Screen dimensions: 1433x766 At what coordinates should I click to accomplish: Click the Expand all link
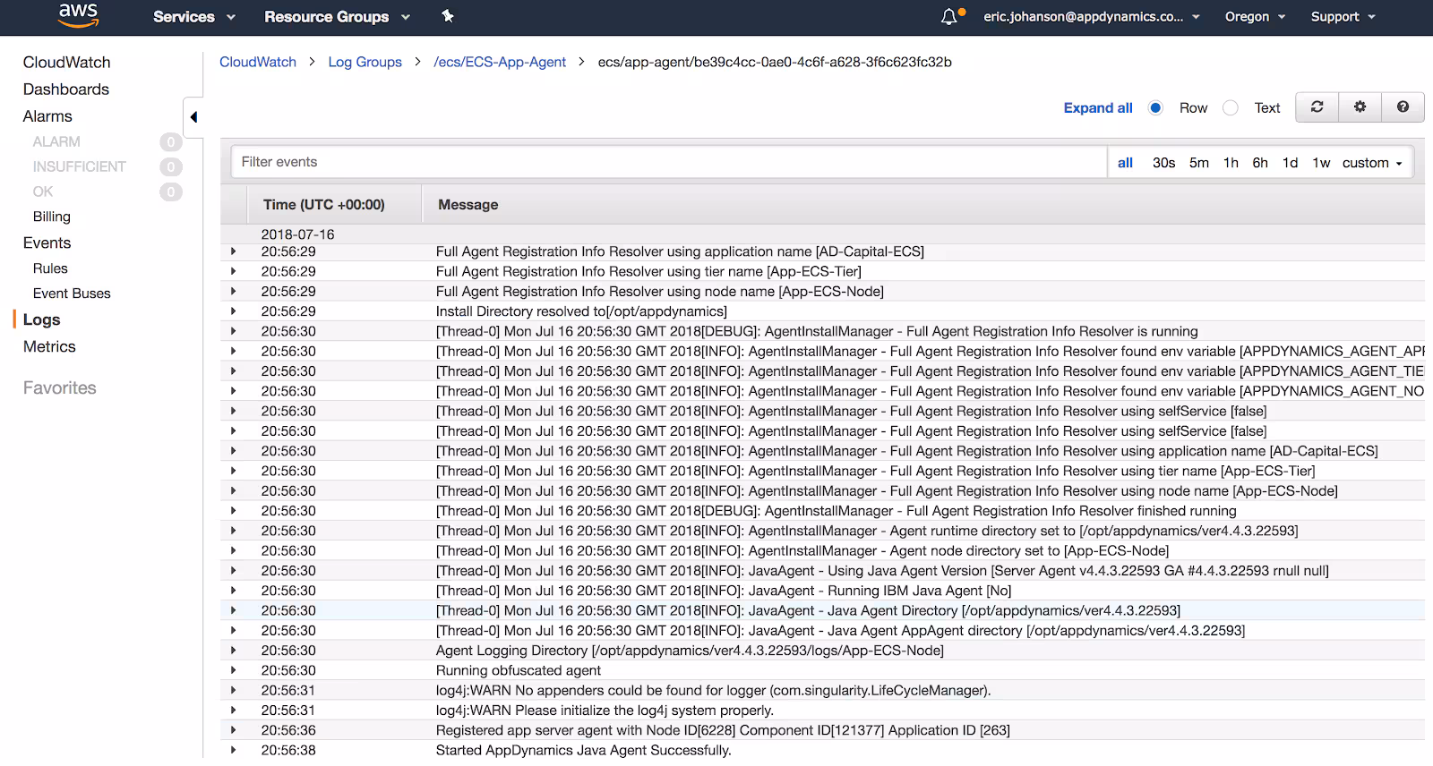1097,108
